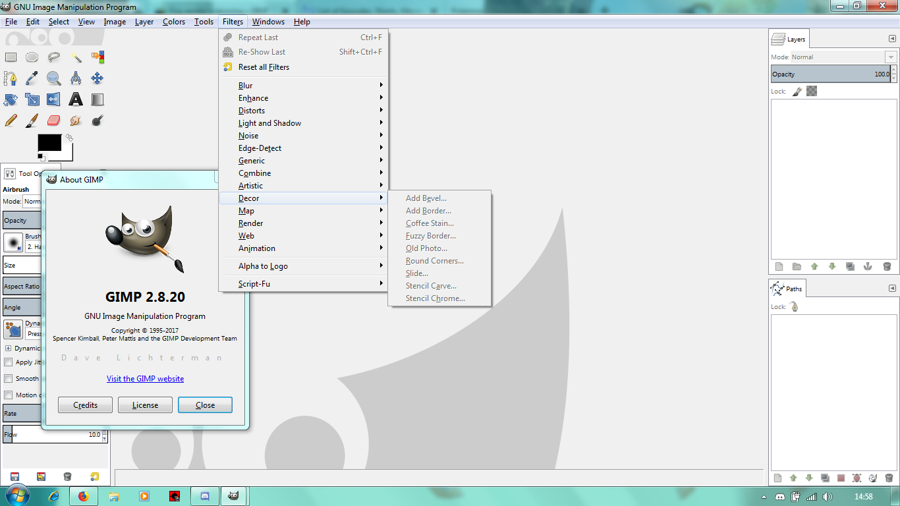Open Firefox from the taskbar
Screen dimensions: 900x506
(83, 496)
